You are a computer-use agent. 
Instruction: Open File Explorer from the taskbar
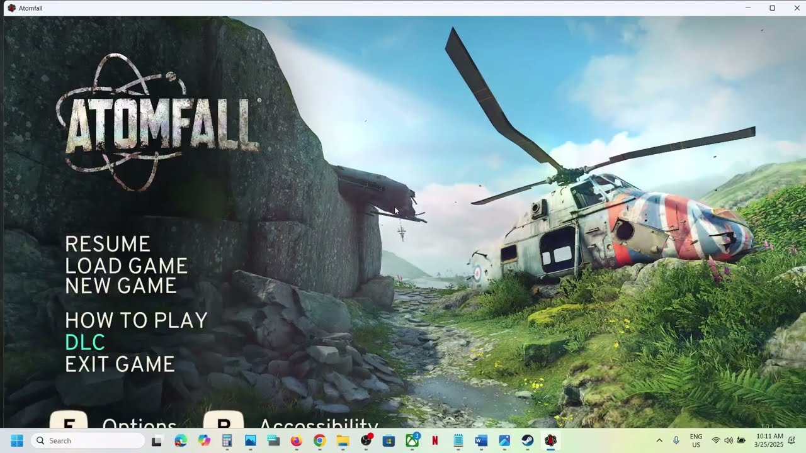343,440
